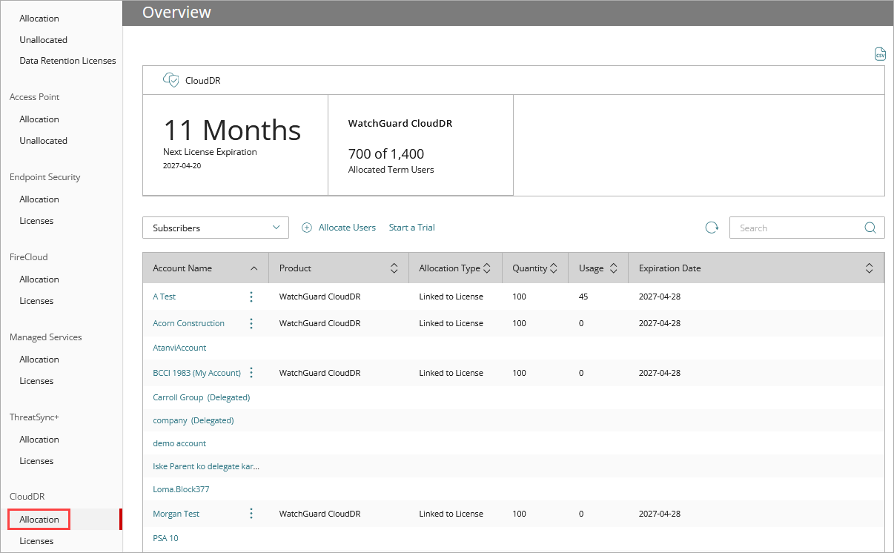Open the Iske Parent ko delegate account
The height and width of the screenshot is (553, 894).
206,466
